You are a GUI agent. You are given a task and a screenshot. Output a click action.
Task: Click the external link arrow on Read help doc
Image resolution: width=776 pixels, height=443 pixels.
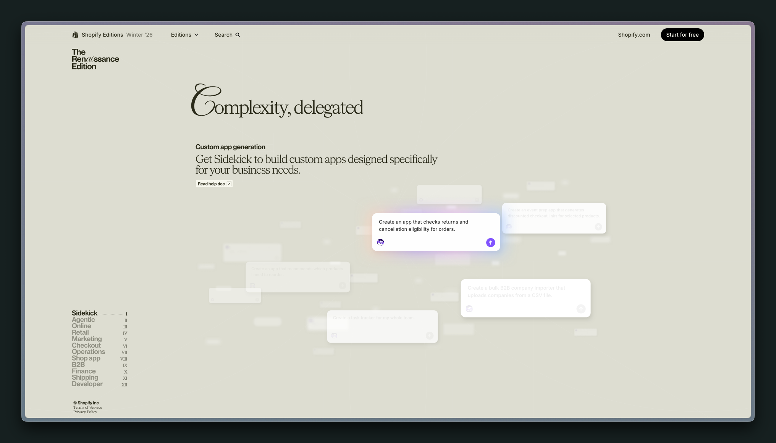(x=229, y=184)
